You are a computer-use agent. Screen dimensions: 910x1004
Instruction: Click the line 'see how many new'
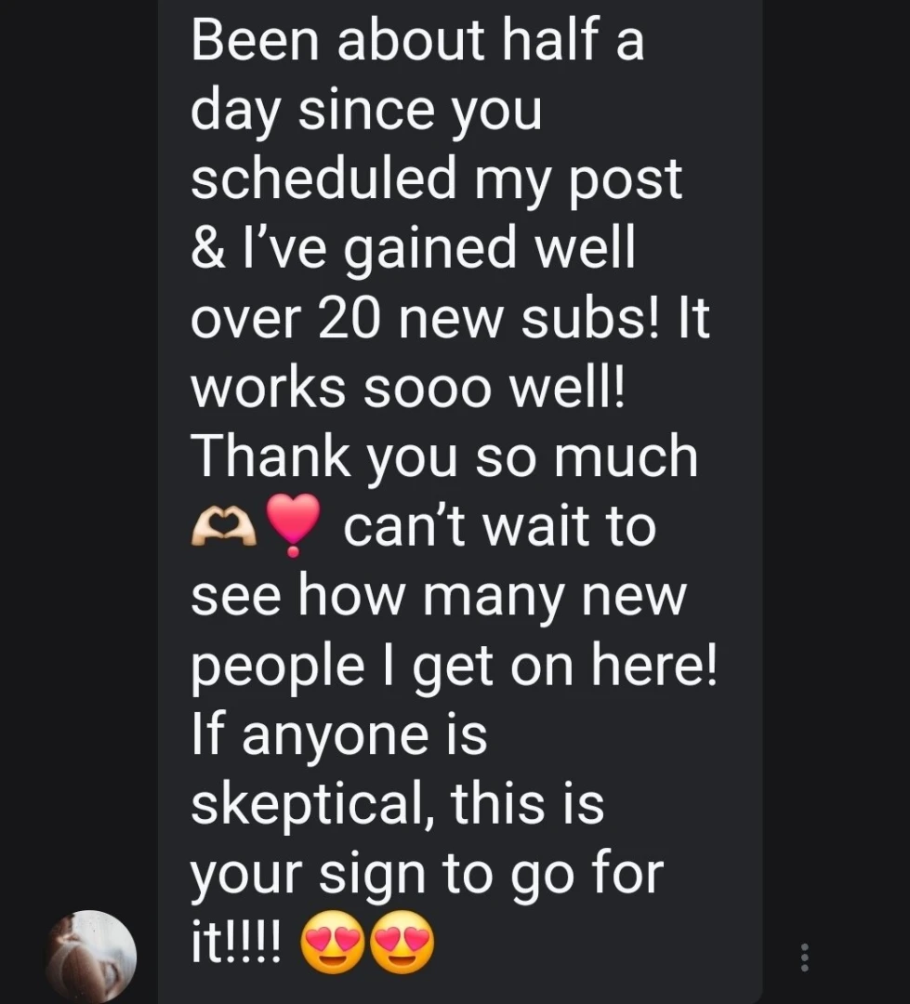[x=439, y=598]
